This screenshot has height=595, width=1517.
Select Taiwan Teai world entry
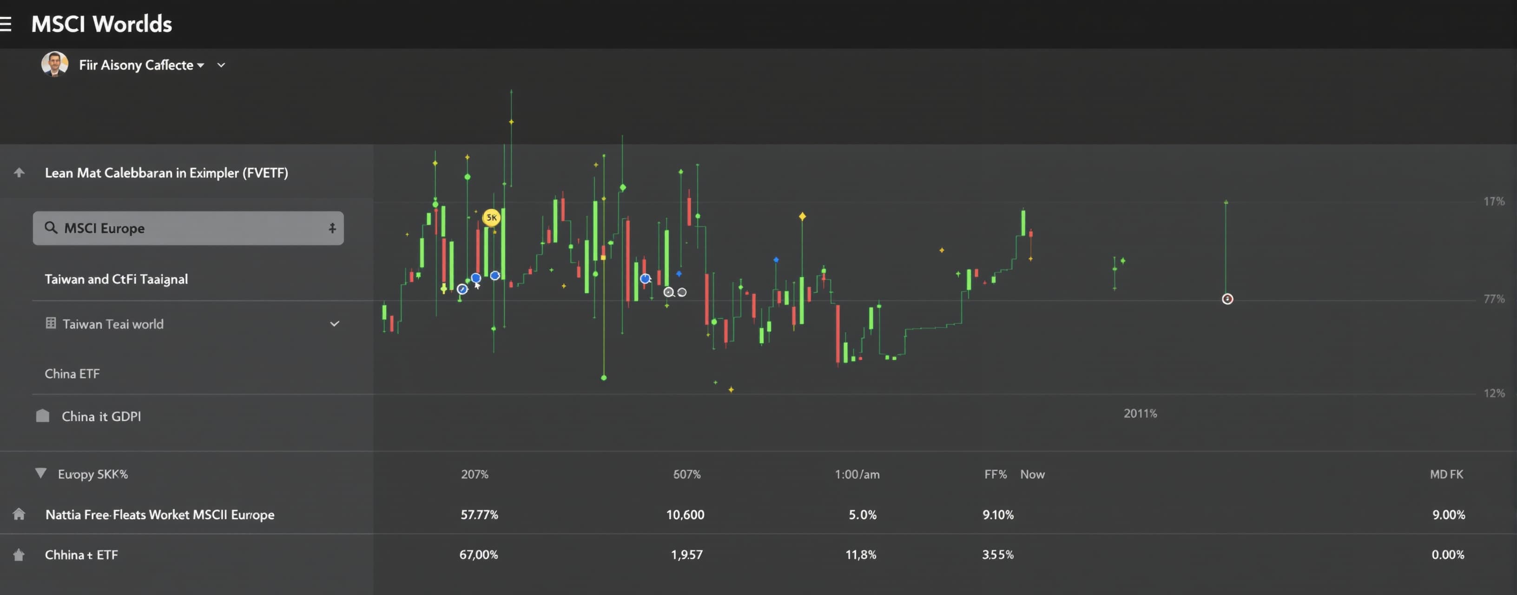[113, 324]
